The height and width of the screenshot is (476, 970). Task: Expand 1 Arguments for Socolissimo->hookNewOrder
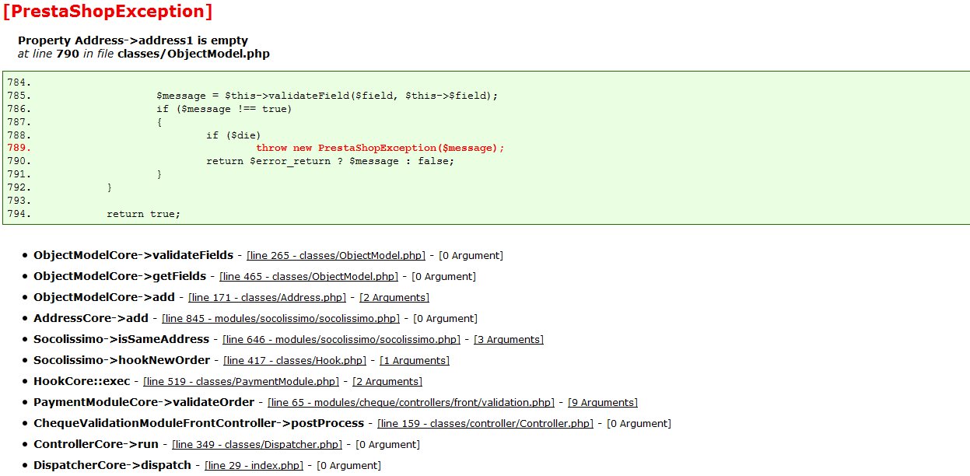click(415, 360)
